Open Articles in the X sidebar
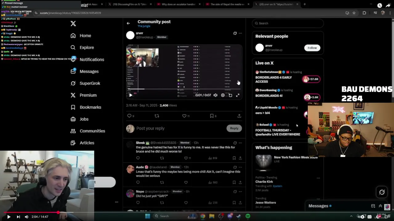The height and width of the screenshot is (221, 394). pos(82,143)
